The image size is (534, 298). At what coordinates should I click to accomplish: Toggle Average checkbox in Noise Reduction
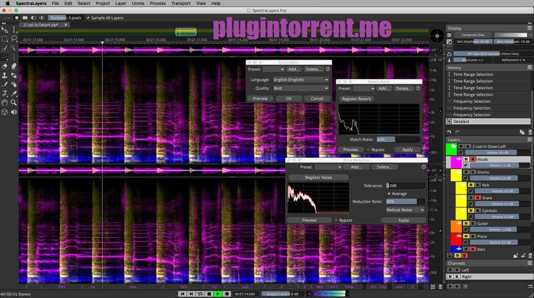click(389, 194)
